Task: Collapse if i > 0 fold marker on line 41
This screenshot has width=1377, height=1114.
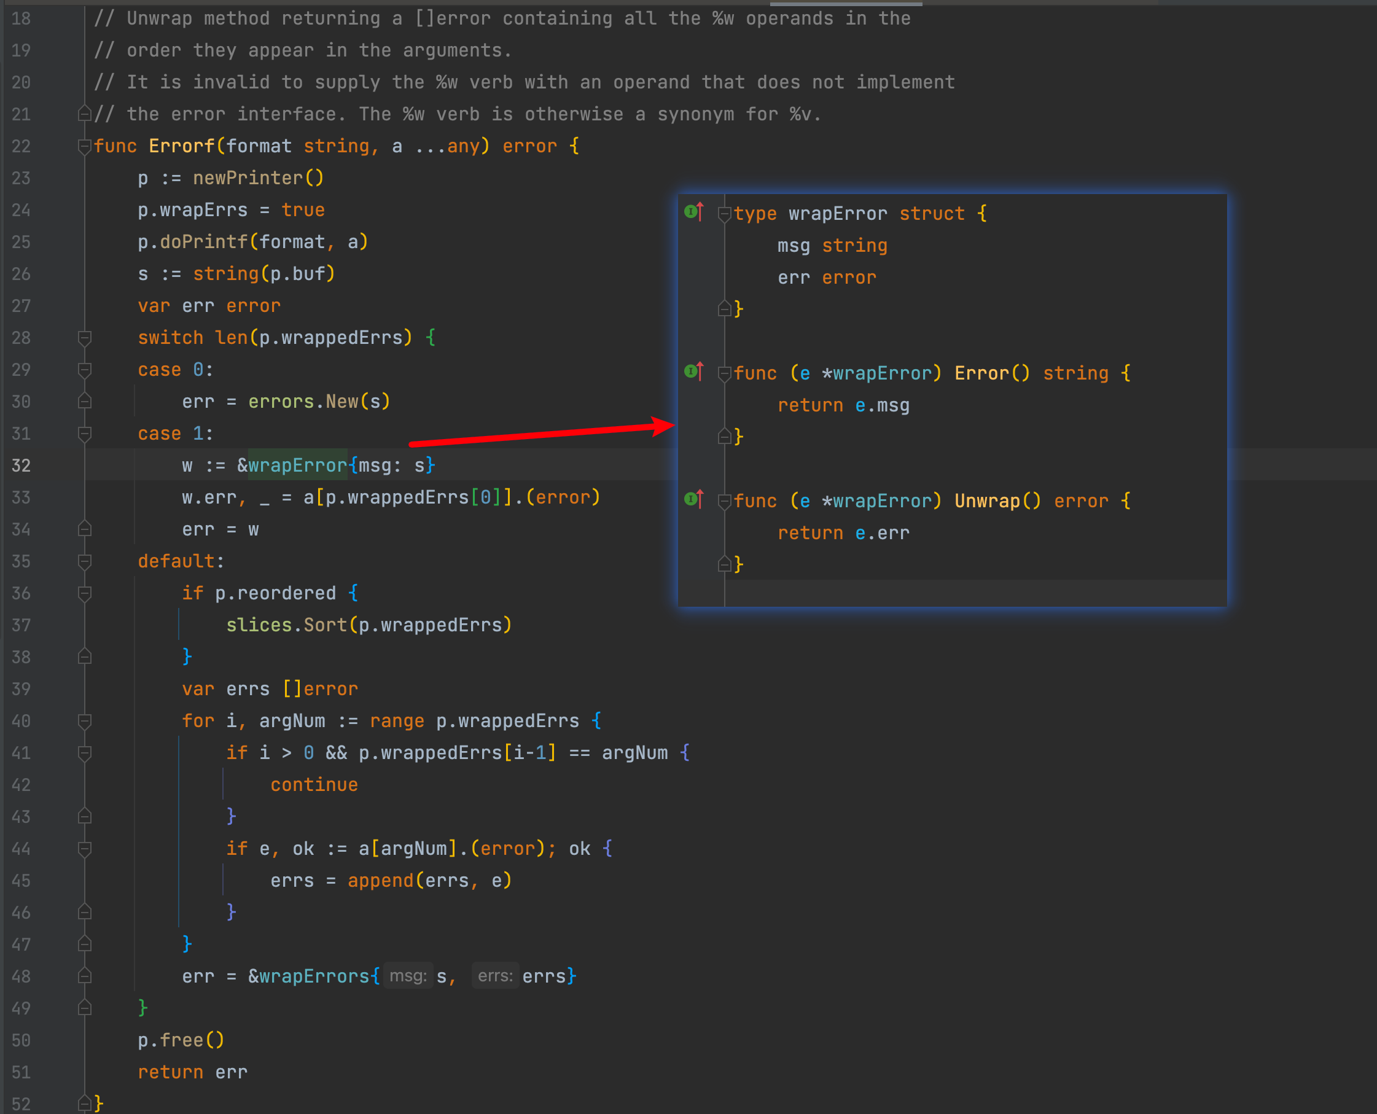Action: coord(84,754)
